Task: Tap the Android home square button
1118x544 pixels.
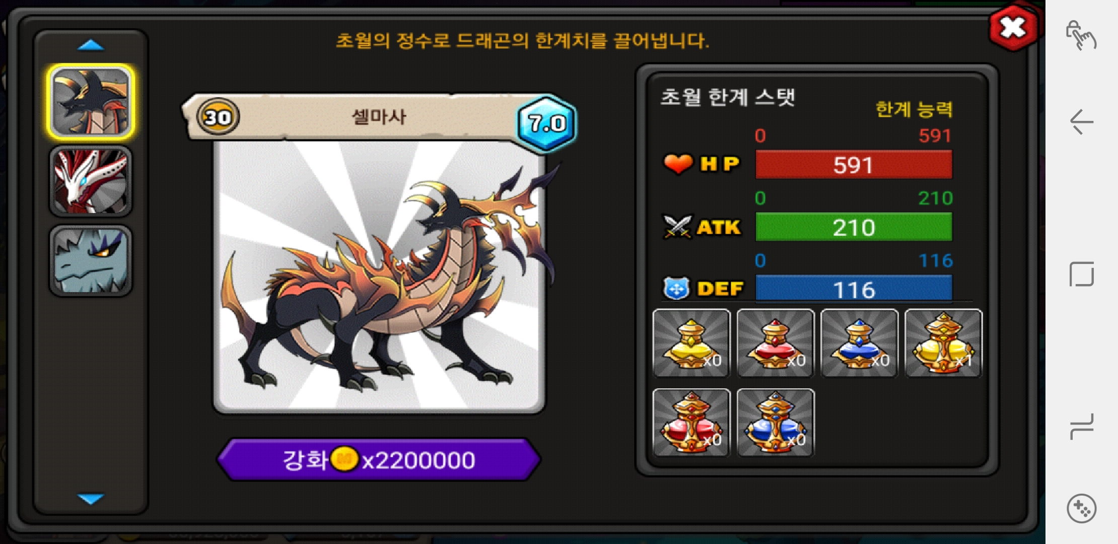Action: coord(1082,274)
